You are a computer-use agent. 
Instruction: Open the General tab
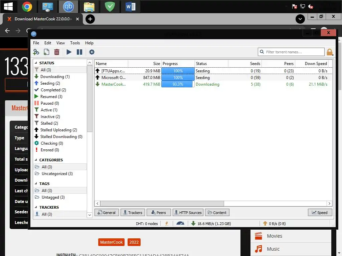(x=107, y=212)
